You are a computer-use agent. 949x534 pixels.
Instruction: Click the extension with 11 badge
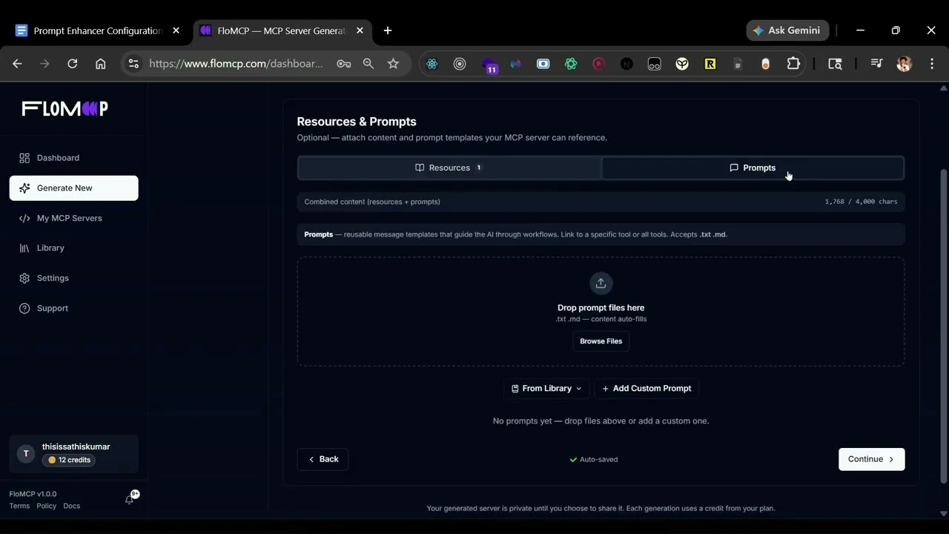tap(489, 65)
